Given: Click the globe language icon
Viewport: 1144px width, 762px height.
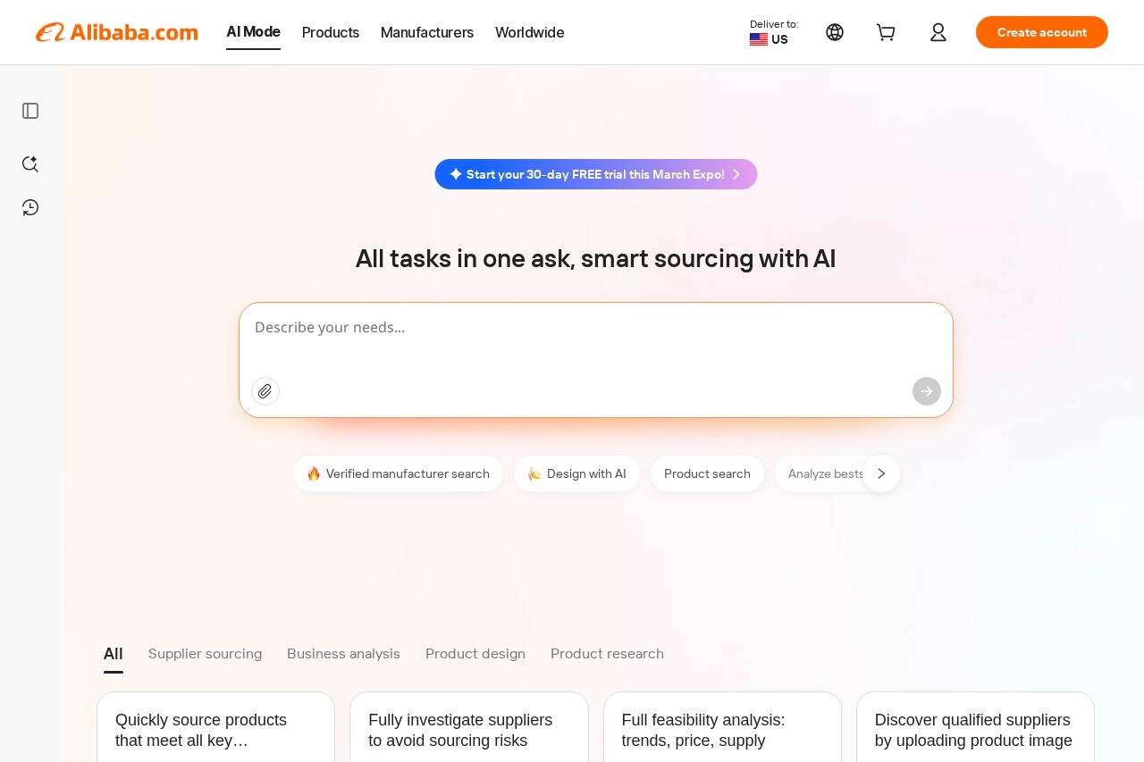Looking at the screenshot, I should pyautogui.click(x=834, y=32).
